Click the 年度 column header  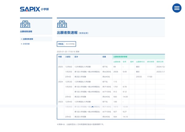[x=60, y=57]
